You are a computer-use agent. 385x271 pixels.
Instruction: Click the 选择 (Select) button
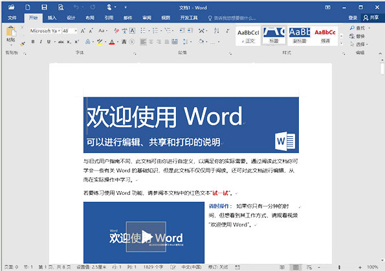(x=358, y=45)
